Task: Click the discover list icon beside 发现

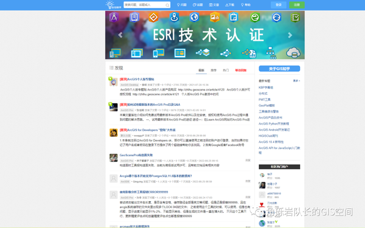Action: click(111, 67)
